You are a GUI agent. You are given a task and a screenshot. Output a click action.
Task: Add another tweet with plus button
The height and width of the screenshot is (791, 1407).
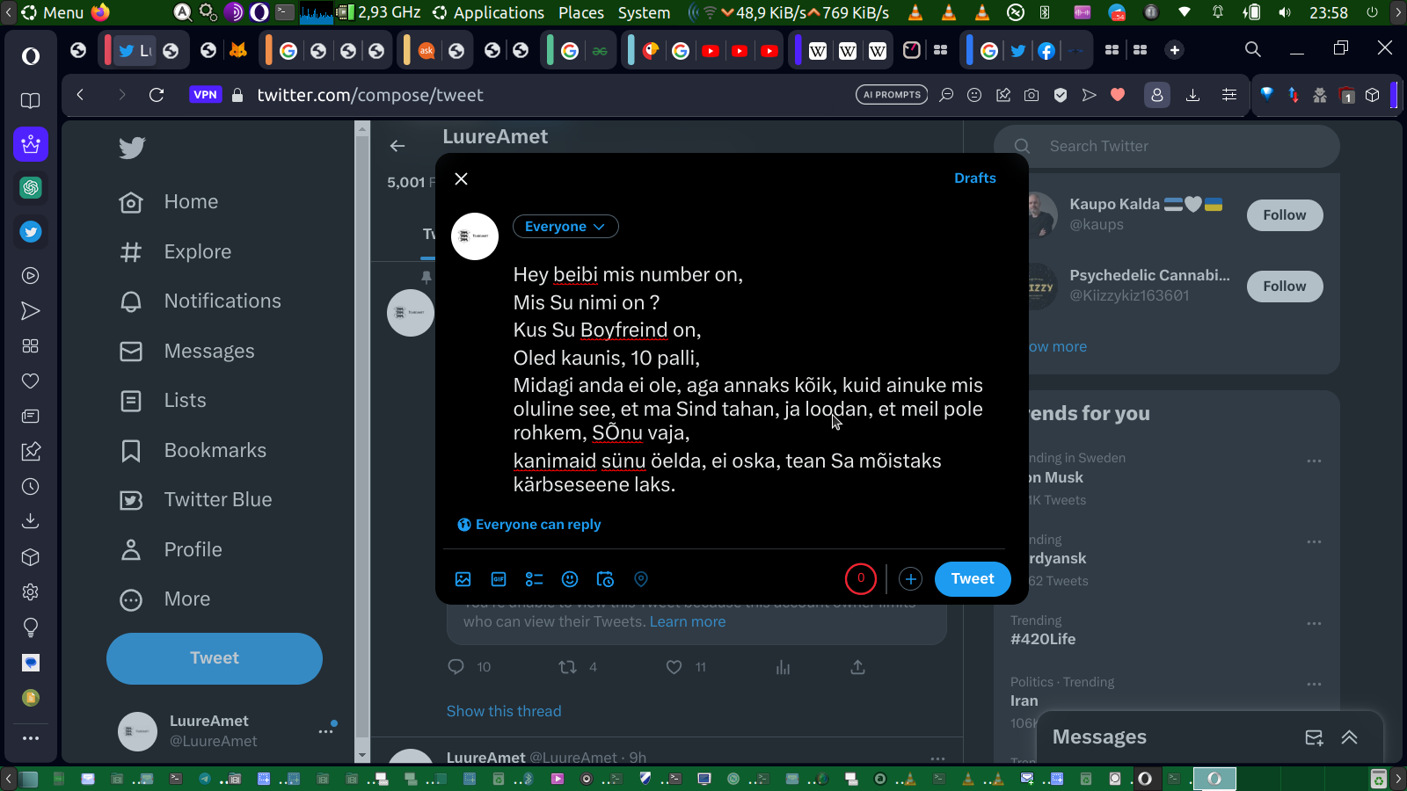click(911, 579)
